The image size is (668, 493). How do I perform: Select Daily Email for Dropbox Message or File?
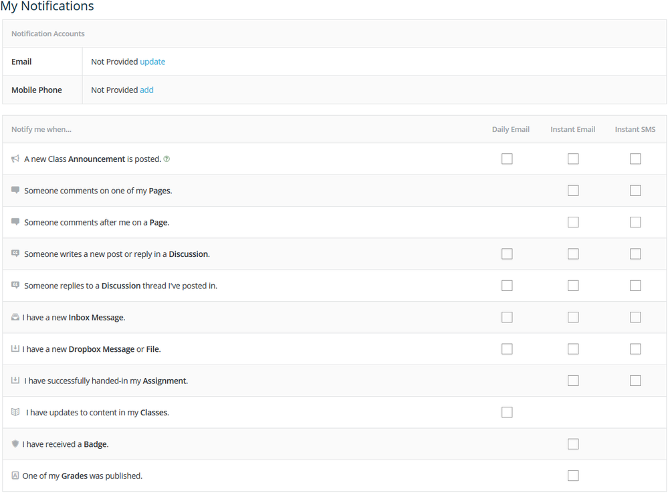point(507,349)
